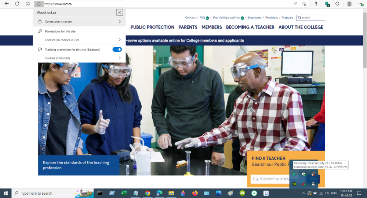Open the sigma app on the taskbar

(x=266, y=193)
